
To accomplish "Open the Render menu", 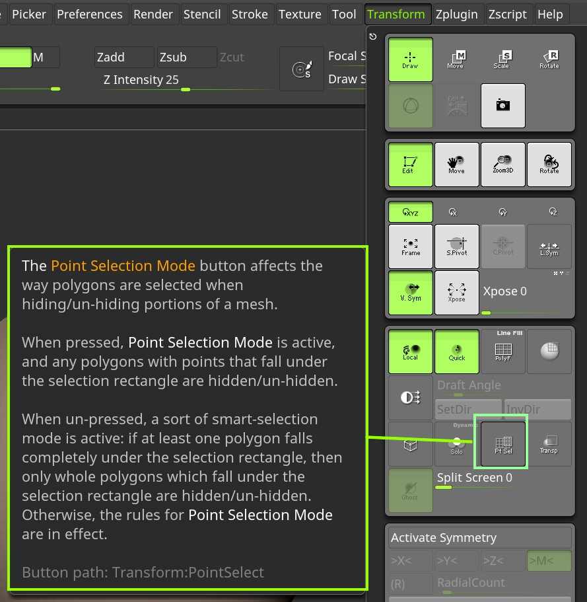I will click(153, 14).
